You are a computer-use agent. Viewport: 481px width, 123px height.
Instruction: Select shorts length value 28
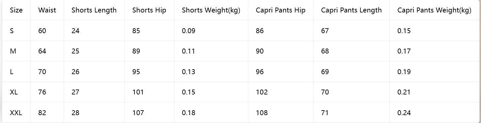pos(75,113)
